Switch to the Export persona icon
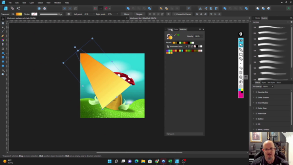293x165 pixels. tap(18, 8)
